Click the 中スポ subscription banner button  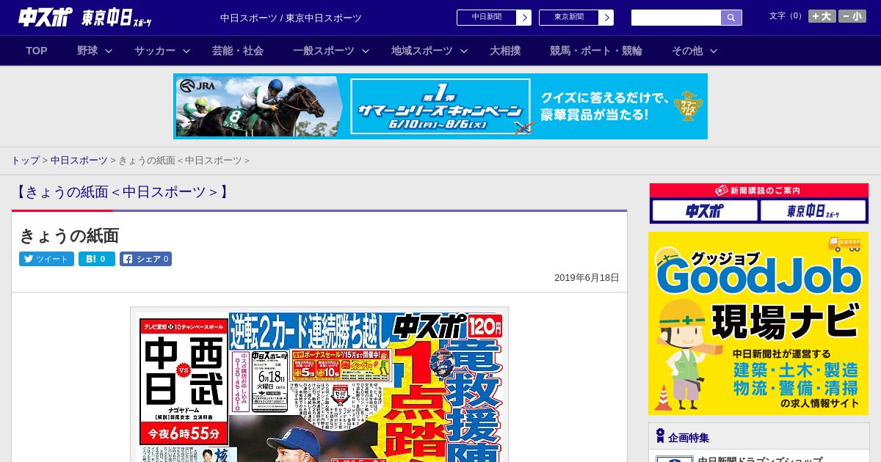705,211
